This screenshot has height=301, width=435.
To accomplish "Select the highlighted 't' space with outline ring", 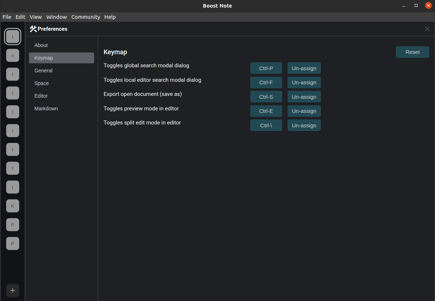I will point(13,37).
